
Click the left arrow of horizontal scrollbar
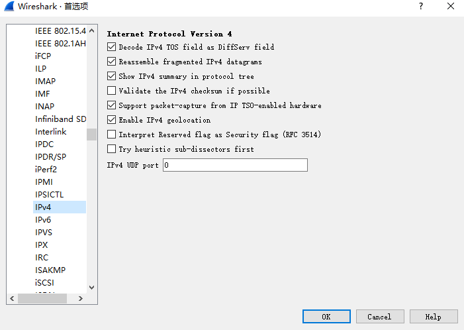point(12,298)
